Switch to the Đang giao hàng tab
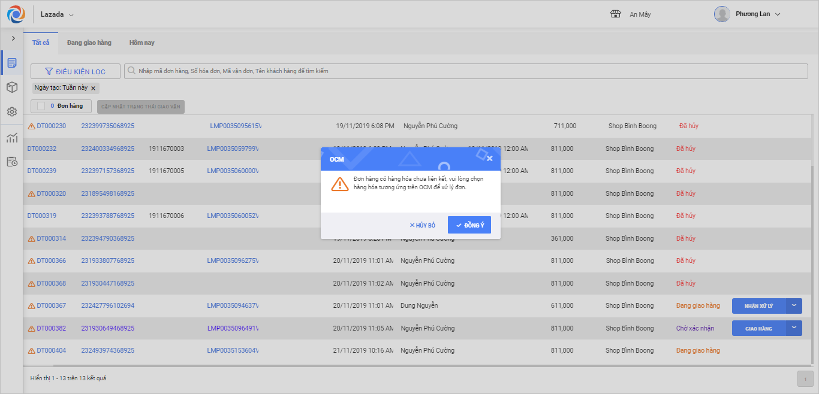The image size is (819, 394). (89, 43)
